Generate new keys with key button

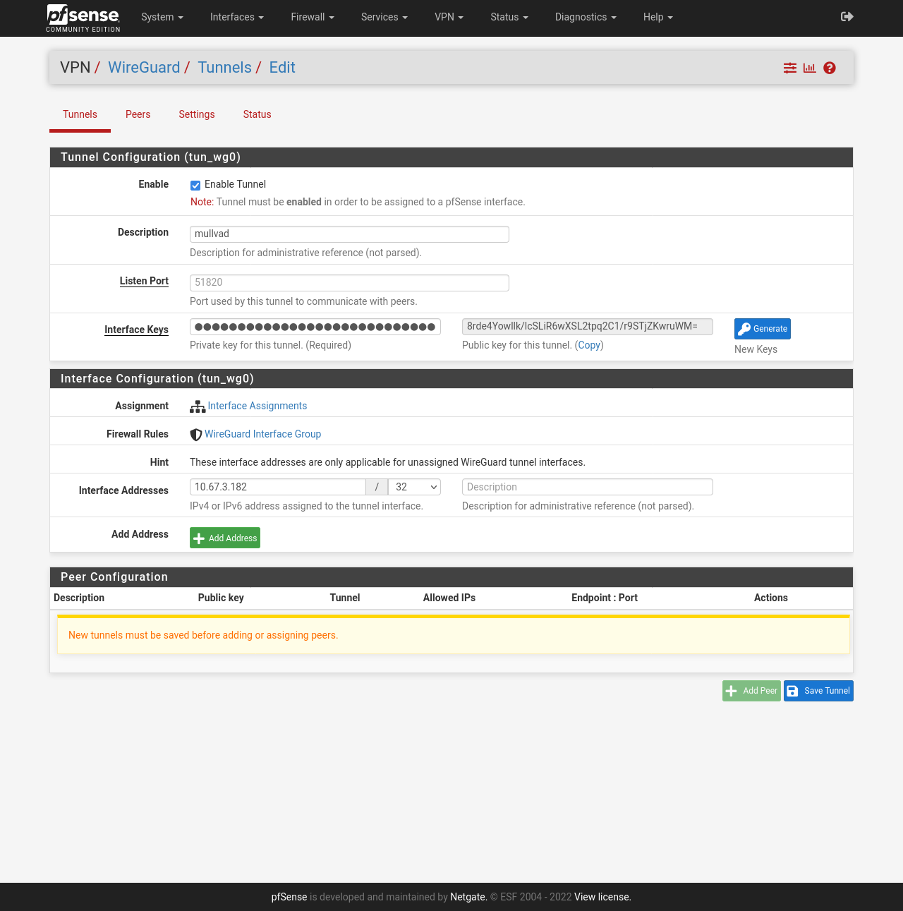pyautogui.click(x=762, y=329)
